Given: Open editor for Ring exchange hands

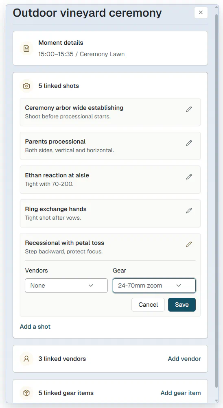Looking at the screenshot, I should pyautogui.click(x=189, y=210).
